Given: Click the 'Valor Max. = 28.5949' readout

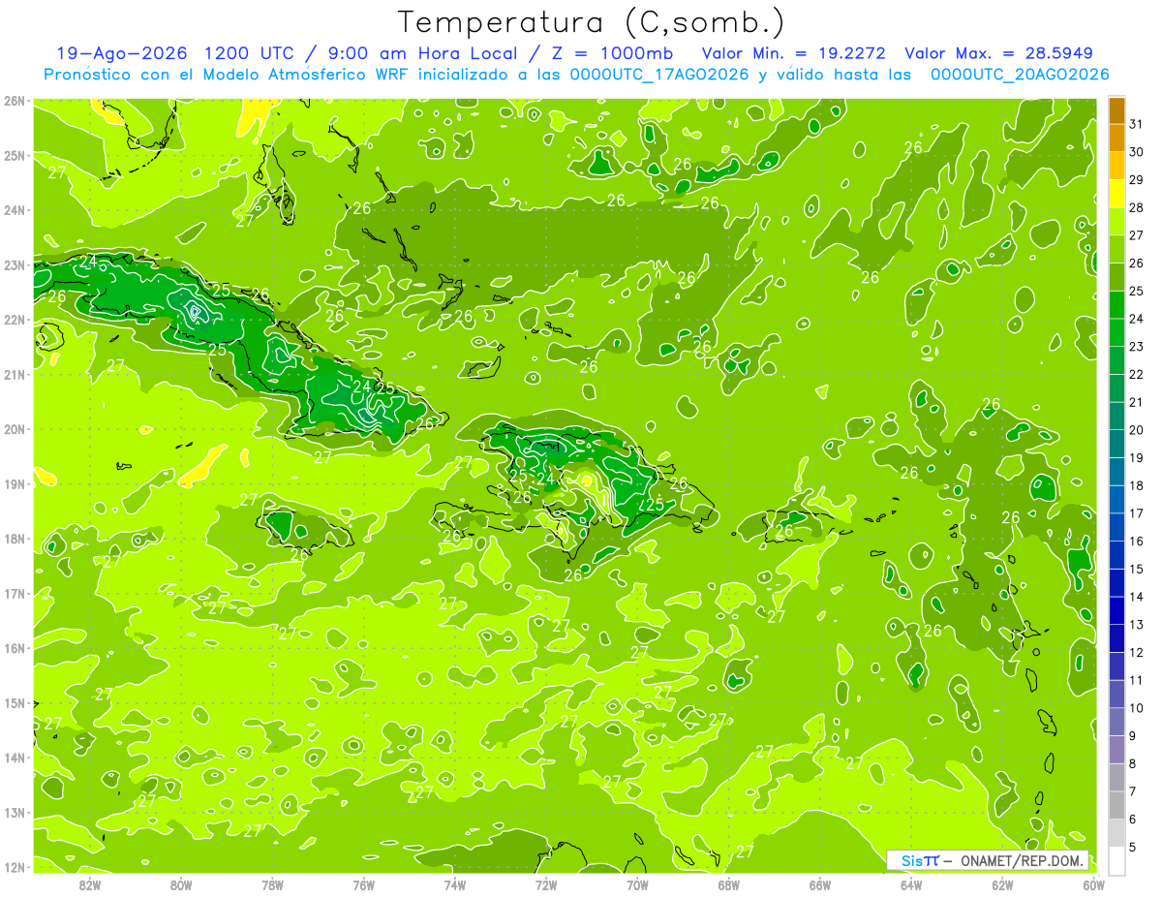Looking at the screenshot, I should tap(999, 53).
